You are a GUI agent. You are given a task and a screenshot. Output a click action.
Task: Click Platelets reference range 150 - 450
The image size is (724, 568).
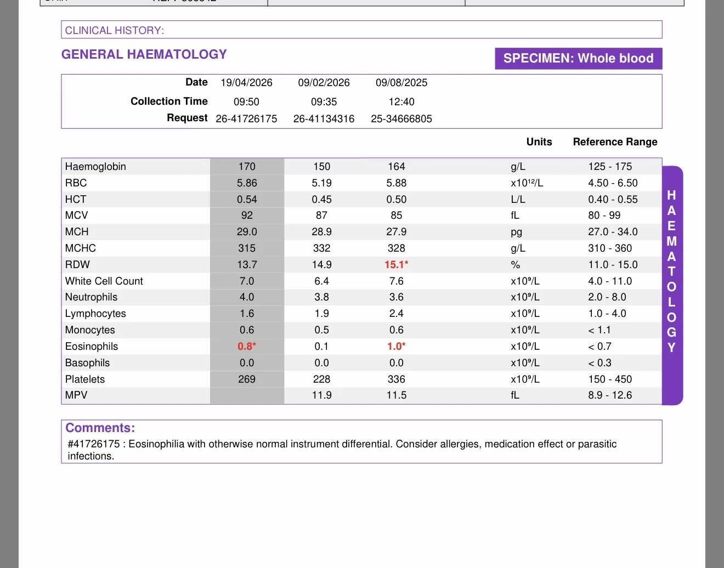click(610, 379)
